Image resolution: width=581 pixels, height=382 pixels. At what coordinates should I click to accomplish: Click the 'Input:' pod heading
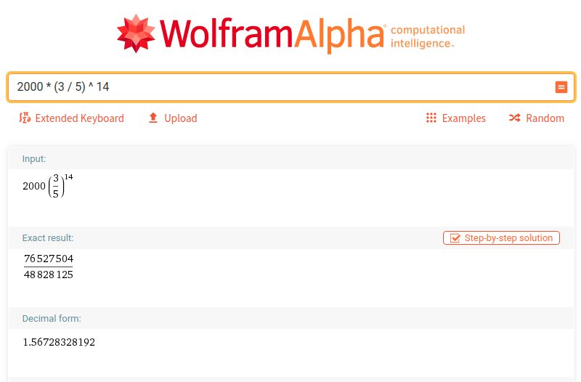(34, 158)
